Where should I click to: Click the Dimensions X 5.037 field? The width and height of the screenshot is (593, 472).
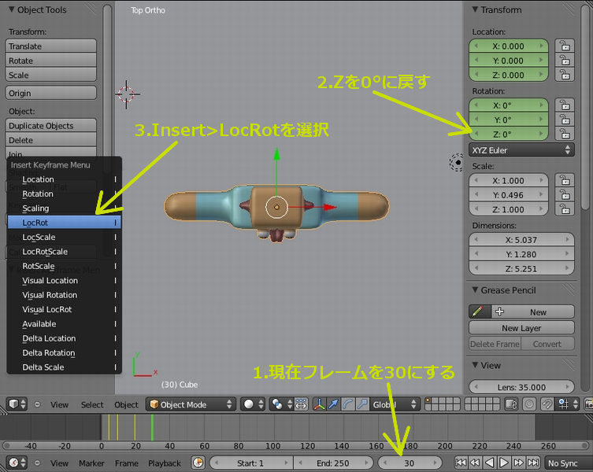pos(521,240)
